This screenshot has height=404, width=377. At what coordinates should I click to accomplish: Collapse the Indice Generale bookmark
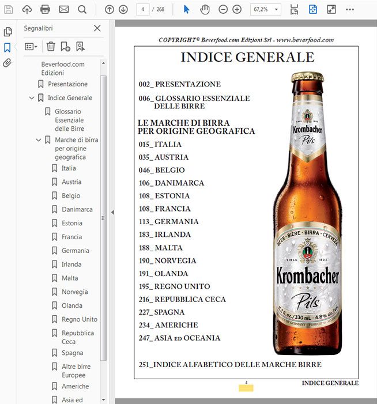click(32, 98)
